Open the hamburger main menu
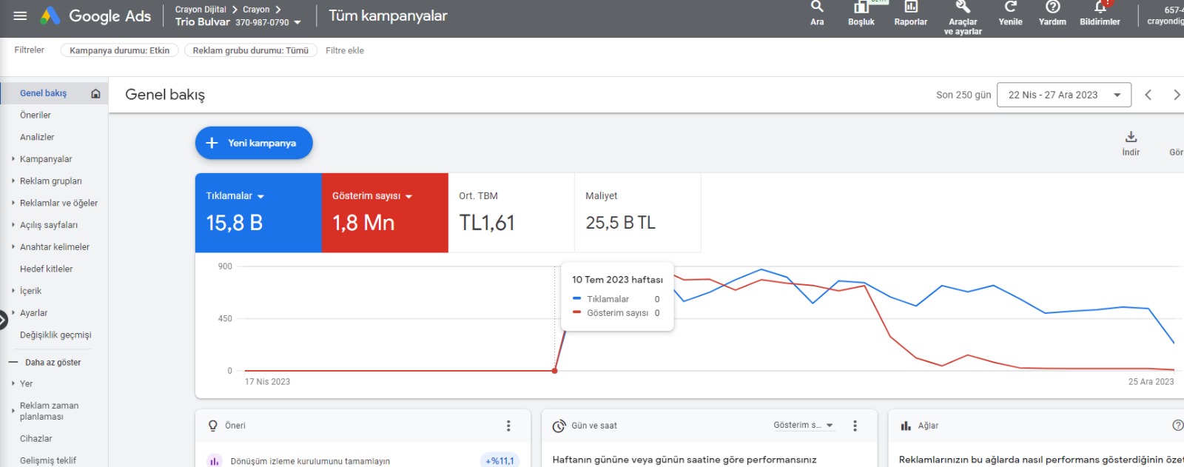This screenshot has height=467, width=1184. [20, 16]
